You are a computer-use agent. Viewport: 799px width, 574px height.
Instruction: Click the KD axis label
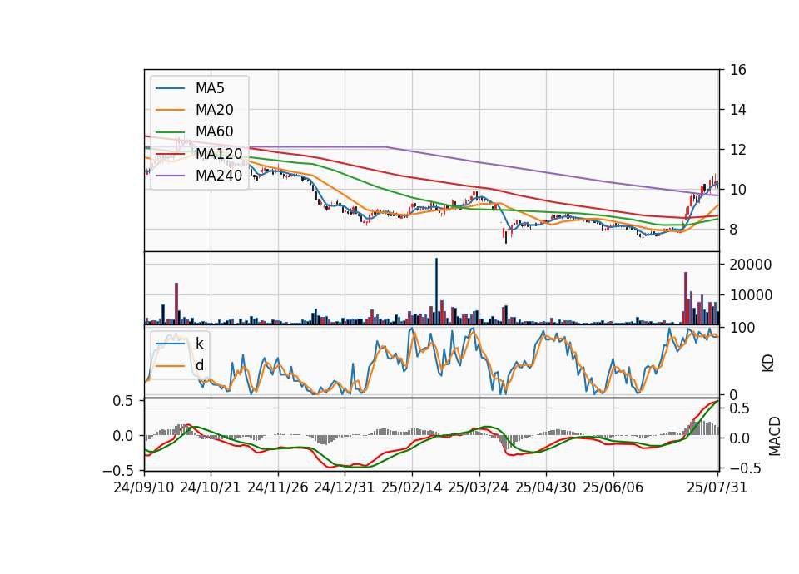pyautogui.click(x=768, y=363)
